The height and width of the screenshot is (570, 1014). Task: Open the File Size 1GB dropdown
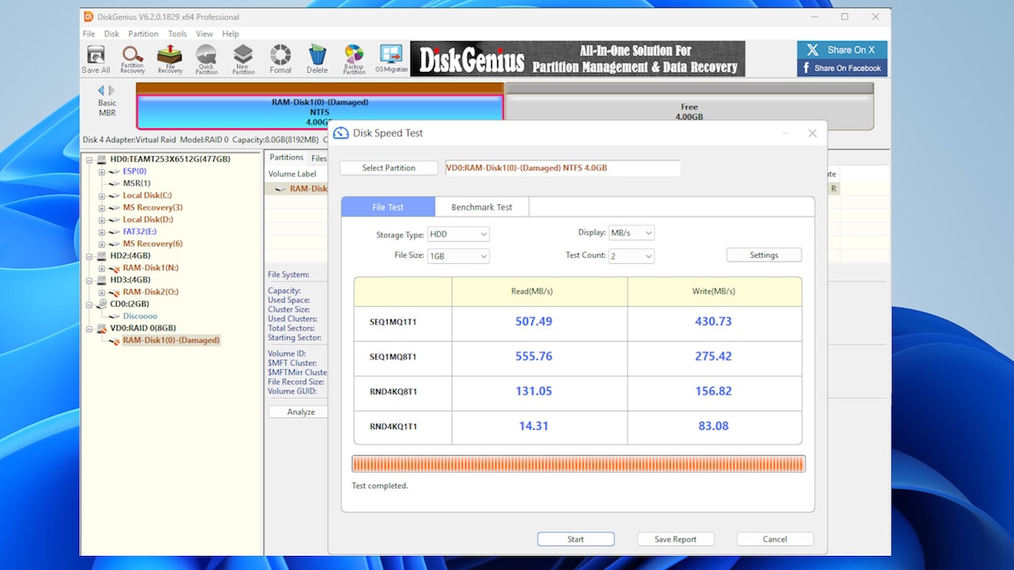click(458, 256)
